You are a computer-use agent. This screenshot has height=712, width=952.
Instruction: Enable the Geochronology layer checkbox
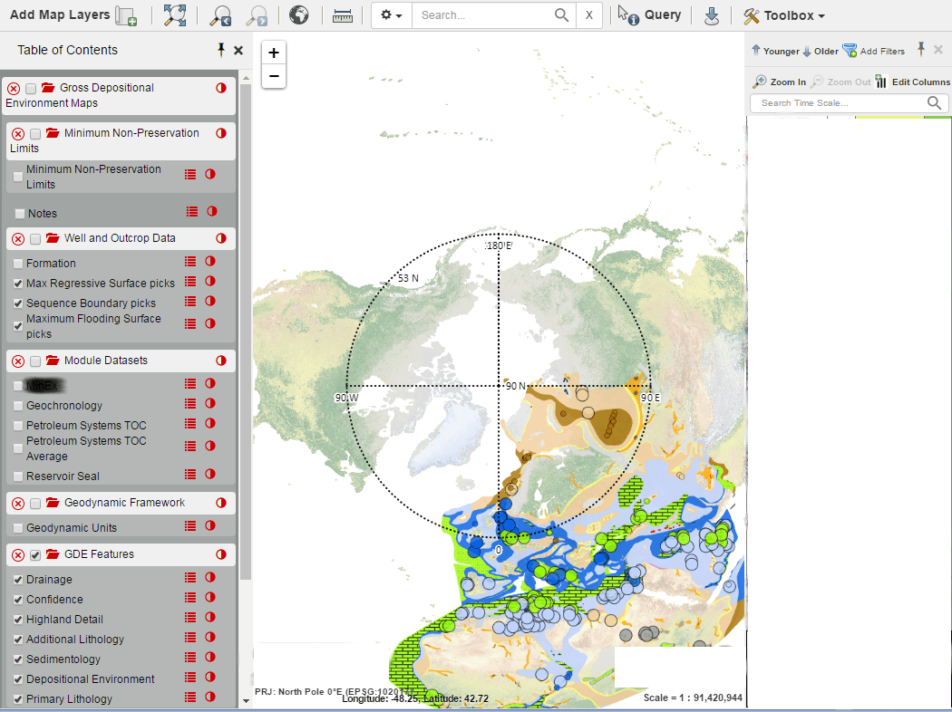(18, 406)
